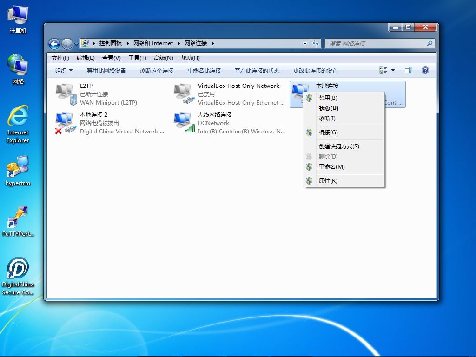Viewport: 476px width, 357px height.
Task: Select the 本地连接 item title
Action: [x=327, y=86]
